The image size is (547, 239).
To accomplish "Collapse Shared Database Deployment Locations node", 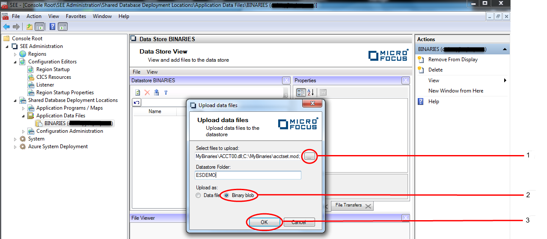I will click(15, 100).
